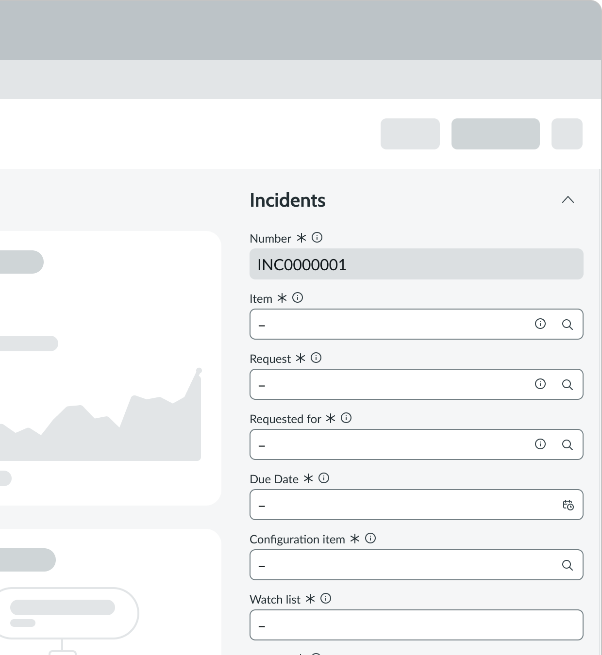The image size is (602, 655).
Task: Click the Incidents section heading
Action: tap(287, 200)
